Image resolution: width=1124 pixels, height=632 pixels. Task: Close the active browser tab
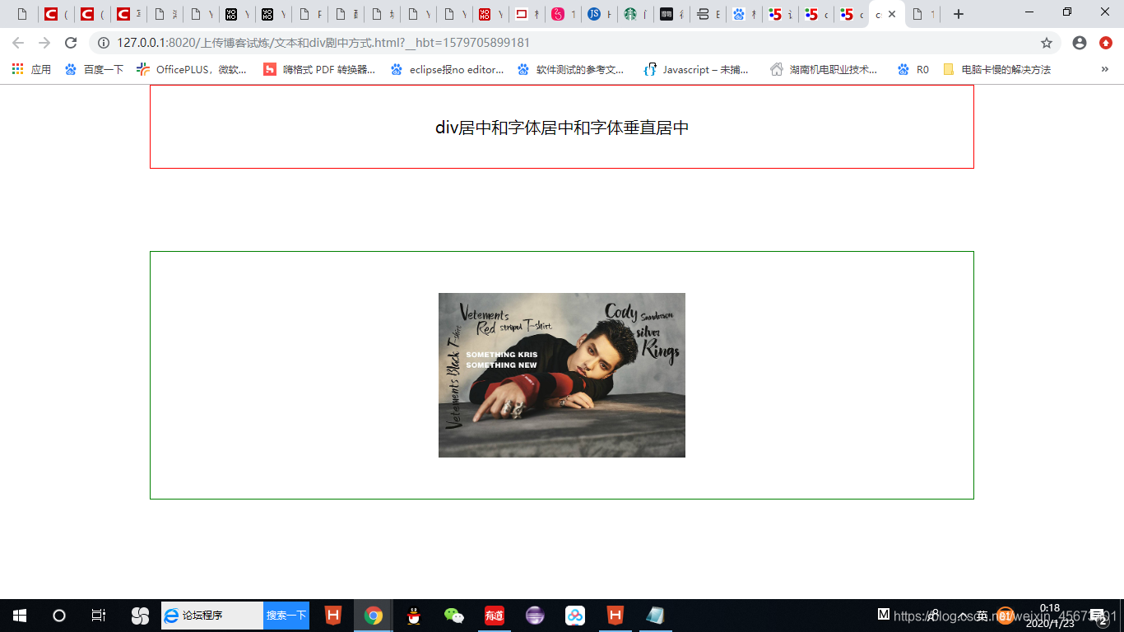tap(892, 14)
